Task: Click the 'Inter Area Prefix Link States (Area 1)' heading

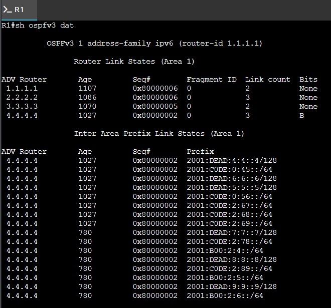Action: click(159, 134)
